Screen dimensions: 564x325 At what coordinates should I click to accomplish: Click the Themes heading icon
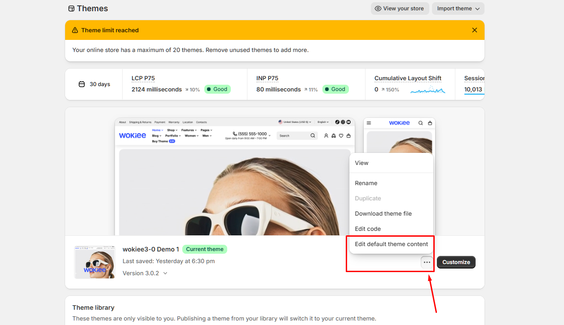[71, 9]
